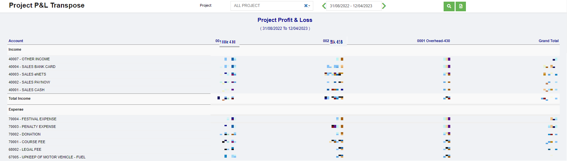The image size is (567, 161).
Task: Click 40002 - SALES PAYNOW account
Action: point(29,82)
